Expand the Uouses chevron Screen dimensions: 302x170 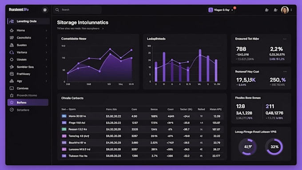(46, 59)
